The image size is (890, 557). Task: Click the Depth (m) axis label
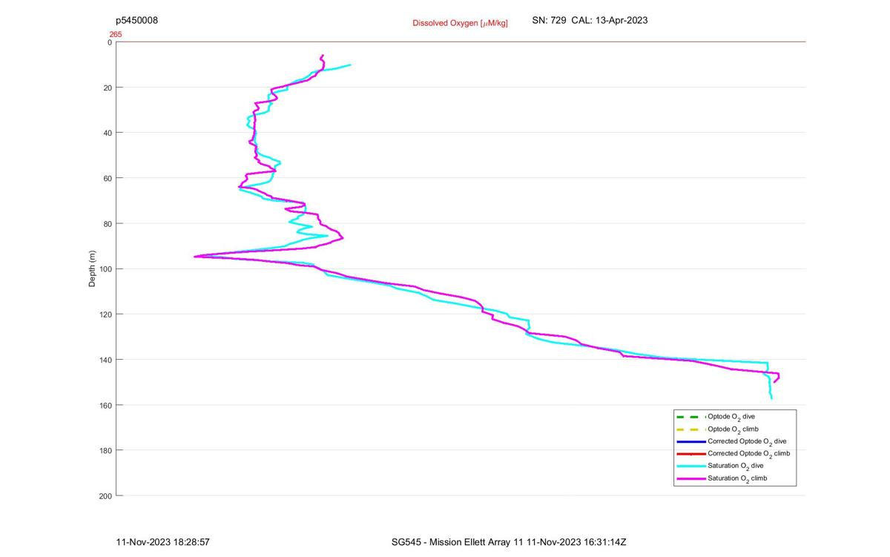coord(93,268)
